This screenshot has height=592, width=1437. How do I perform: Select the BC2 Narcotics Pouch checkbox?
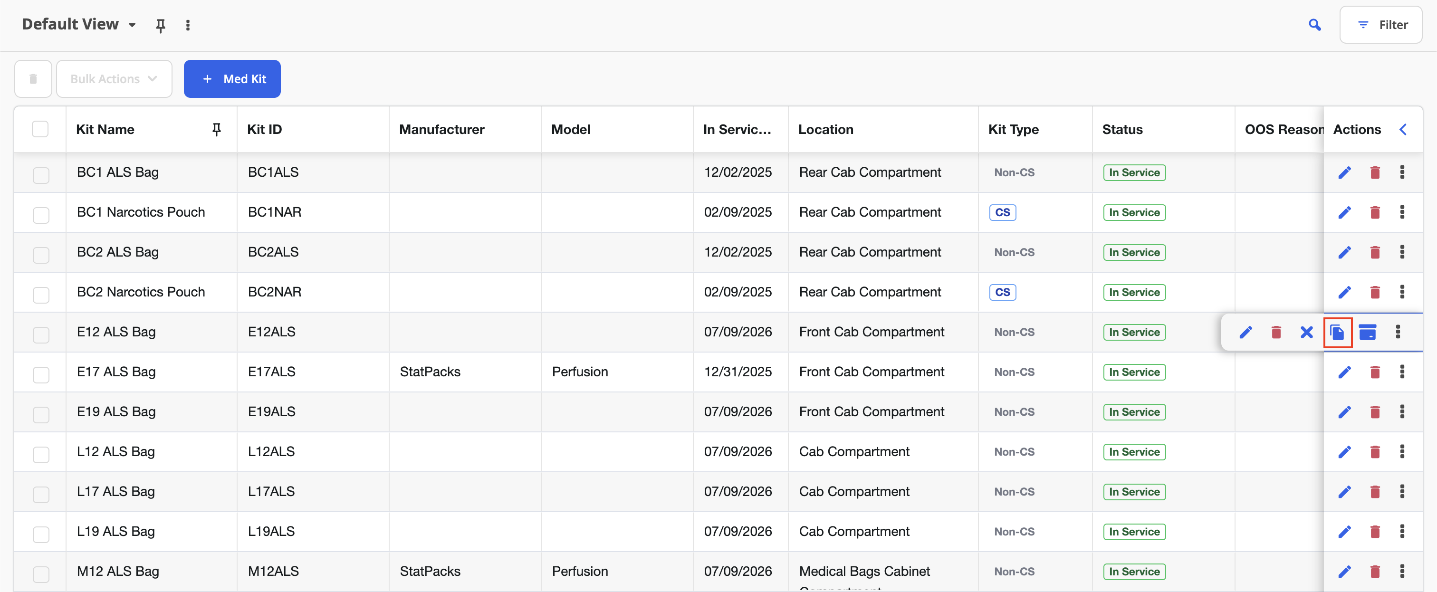point(41,295)
